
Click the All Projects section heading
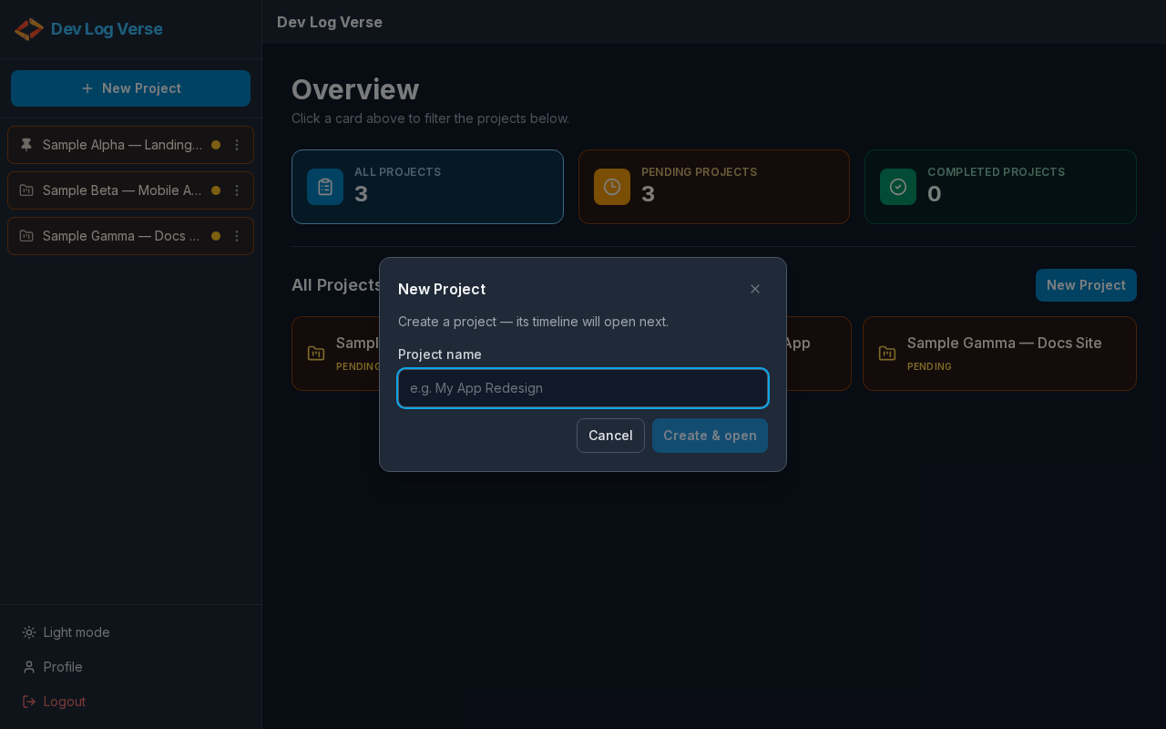point(337,285)
